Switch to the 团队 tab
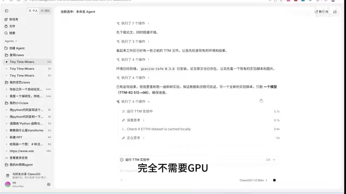The image size is (346, 194). (x=45, y=11)
